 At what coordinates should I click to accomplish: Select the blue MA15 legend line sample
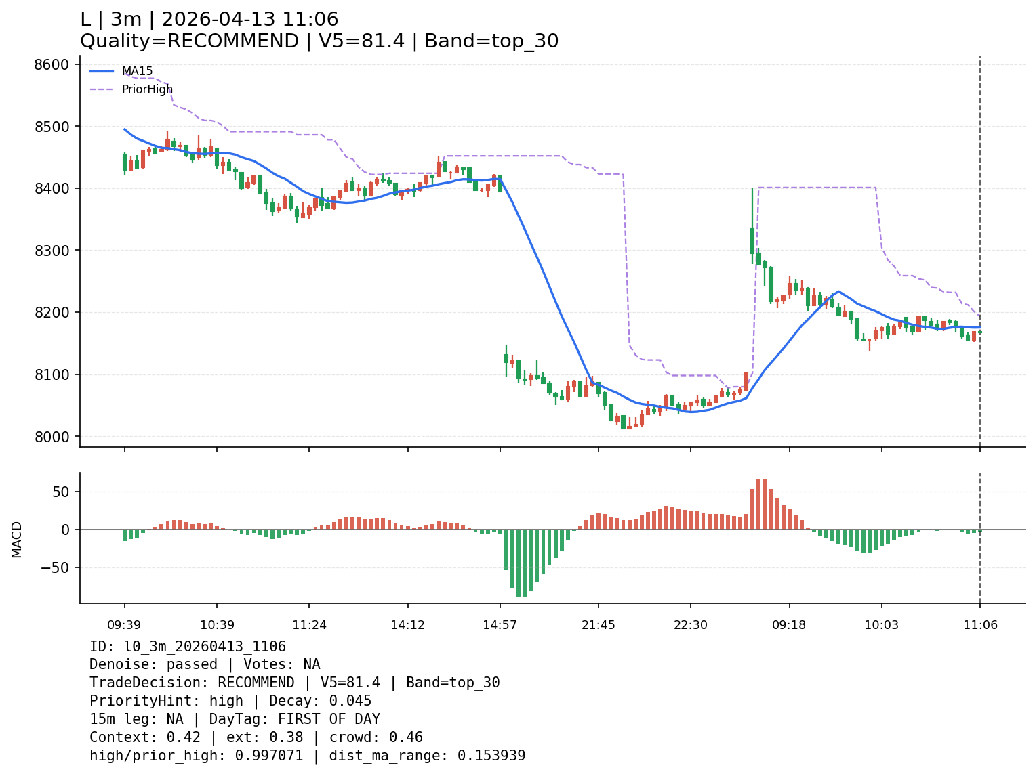(x=102, y=71)
